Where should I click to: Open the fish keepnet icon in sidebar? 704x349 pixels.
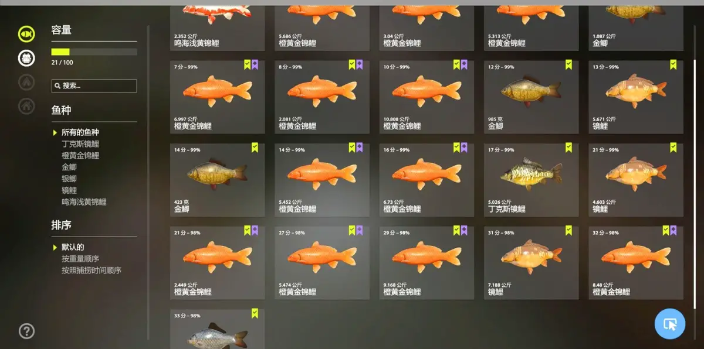click(26, 33)
